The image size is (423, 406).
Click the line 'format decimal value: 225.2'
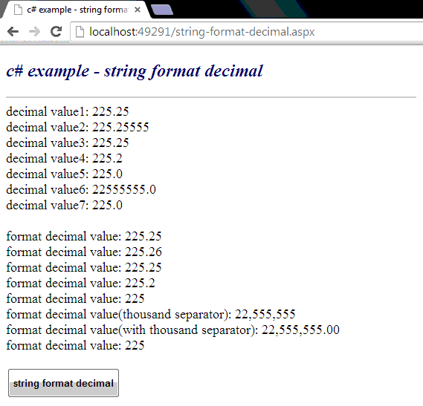(x=81, y=283)
